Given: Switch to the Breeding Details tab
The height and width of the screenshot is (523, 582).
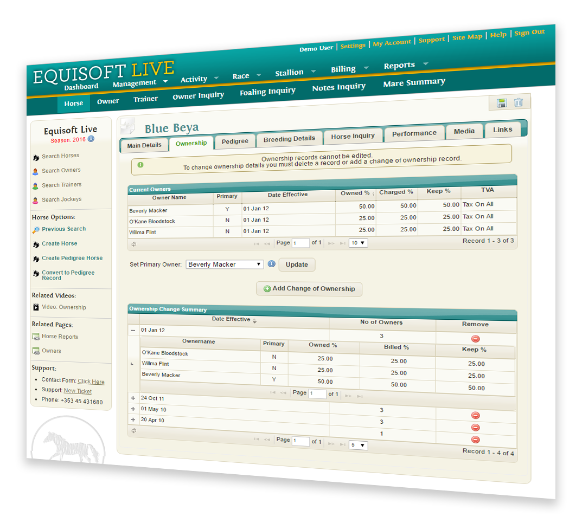Looking at the screenshot, I should pos(289,139).
